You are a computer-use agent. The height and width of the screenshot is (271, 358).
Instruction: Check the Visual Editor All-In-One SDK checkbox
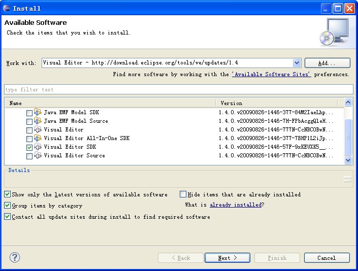pos(29,139)
